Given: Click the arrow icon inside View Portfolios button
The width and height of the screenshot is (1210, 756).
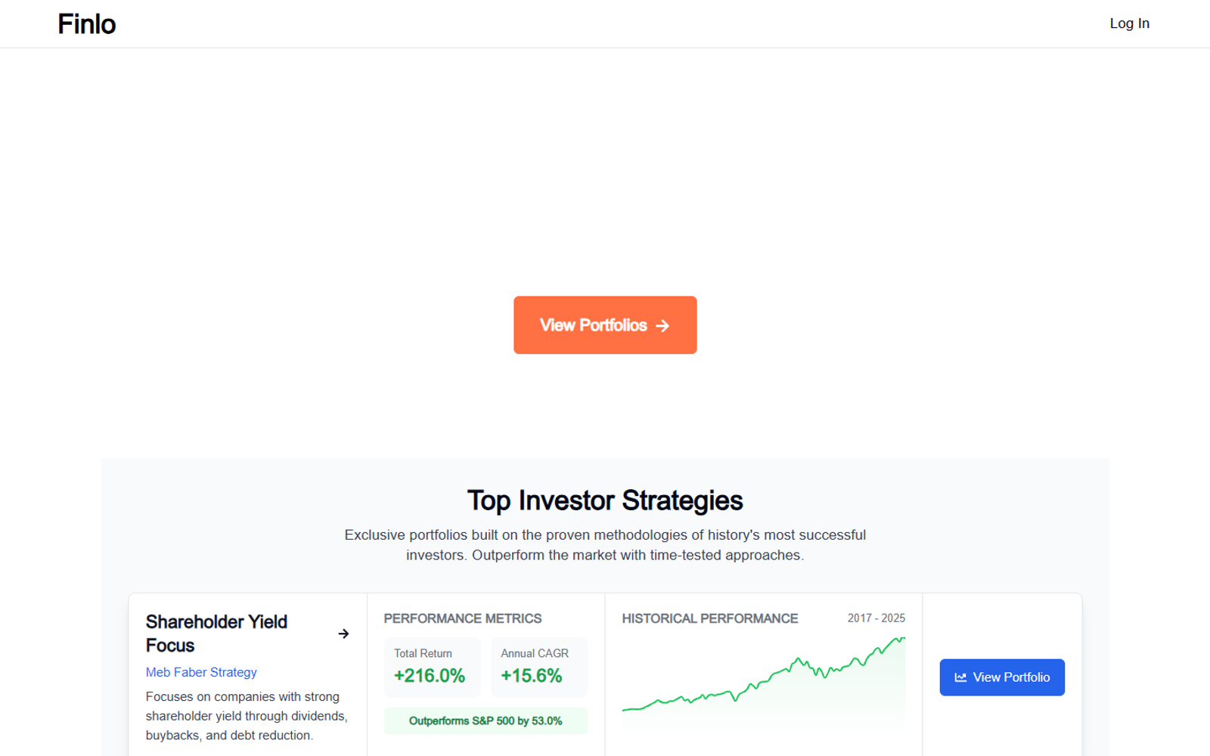Looking at the screenshot, I should click(x=664, y=325).
